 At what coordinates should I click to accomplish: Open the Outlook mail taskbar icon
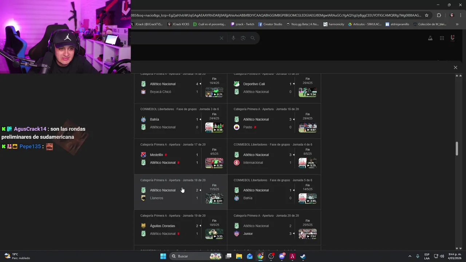[250, 256]
